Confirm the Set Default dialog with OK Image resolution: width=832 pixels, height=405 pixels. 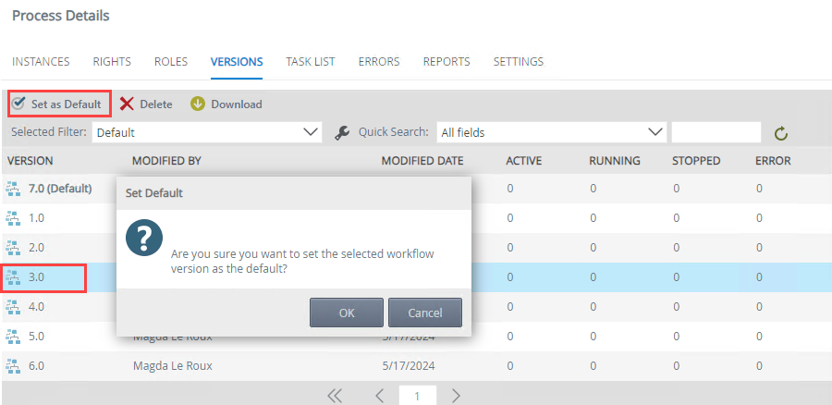347,313
